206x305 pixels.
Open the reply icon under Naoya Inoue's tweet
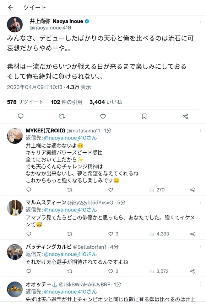click(21, 116)
